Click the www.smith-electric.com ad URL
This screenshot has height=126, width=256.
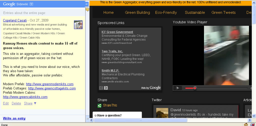[x=115, y=82]
